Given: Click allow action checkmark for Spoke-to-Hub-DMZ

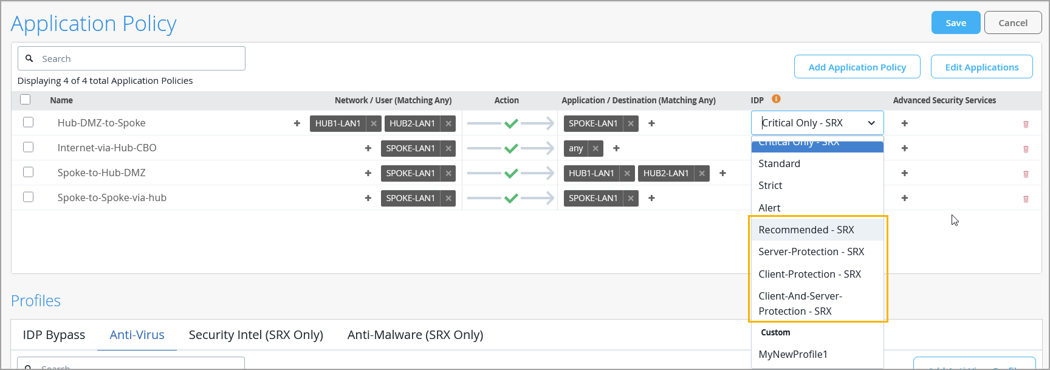Looking at the screenshot, I should point(511,173).
